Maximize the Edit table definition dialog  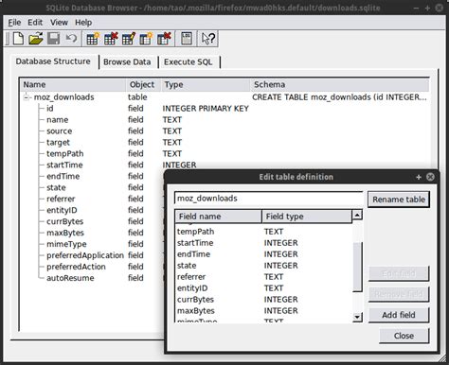tap(419, 177)
